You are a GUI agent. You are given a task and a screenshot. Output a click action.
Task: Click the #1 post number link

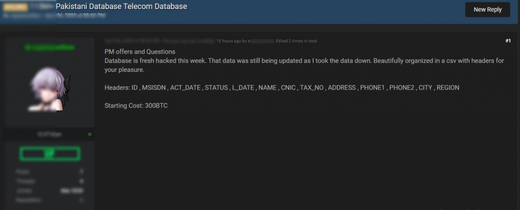[508, 41]
